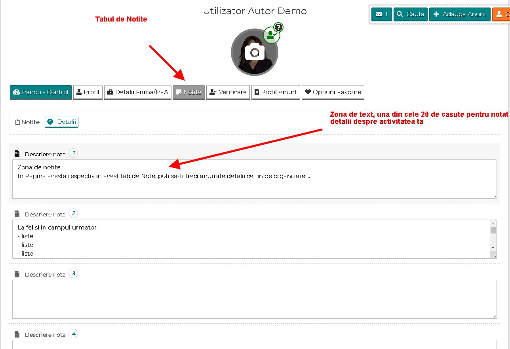
Task: Click inside the empty note 3 text area
Action: (x=253, y=299)
